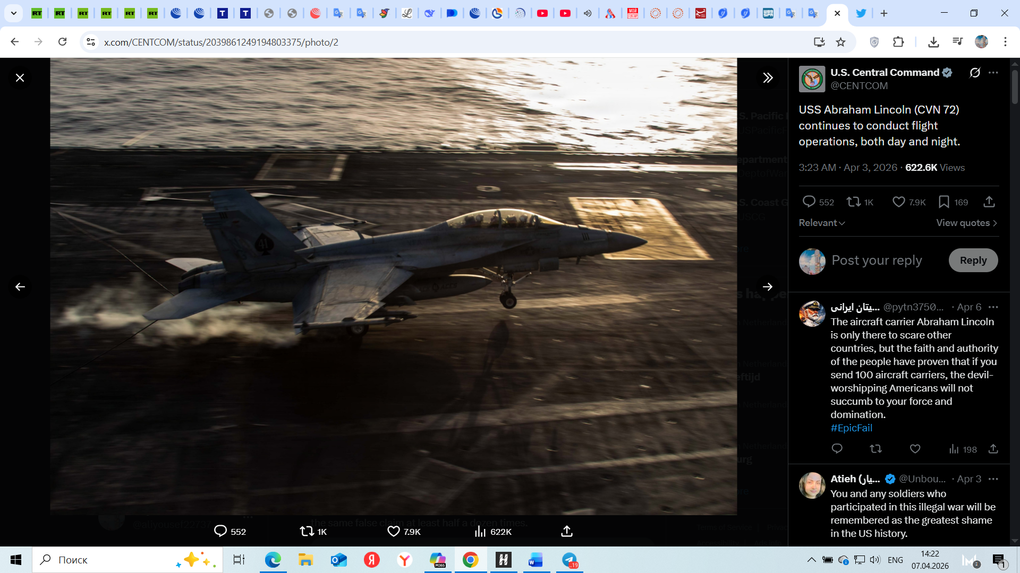Go to next photo arrow

(x=768, y=287)
